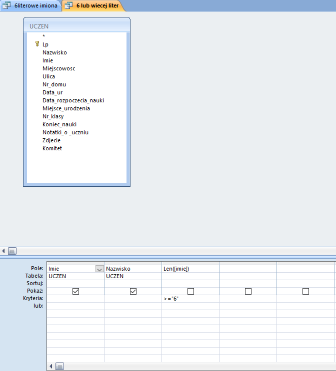This screenshot has width=336, height=371.
Task: Select the Komitet field in UCZEN
Action: (x=52, y=148)
